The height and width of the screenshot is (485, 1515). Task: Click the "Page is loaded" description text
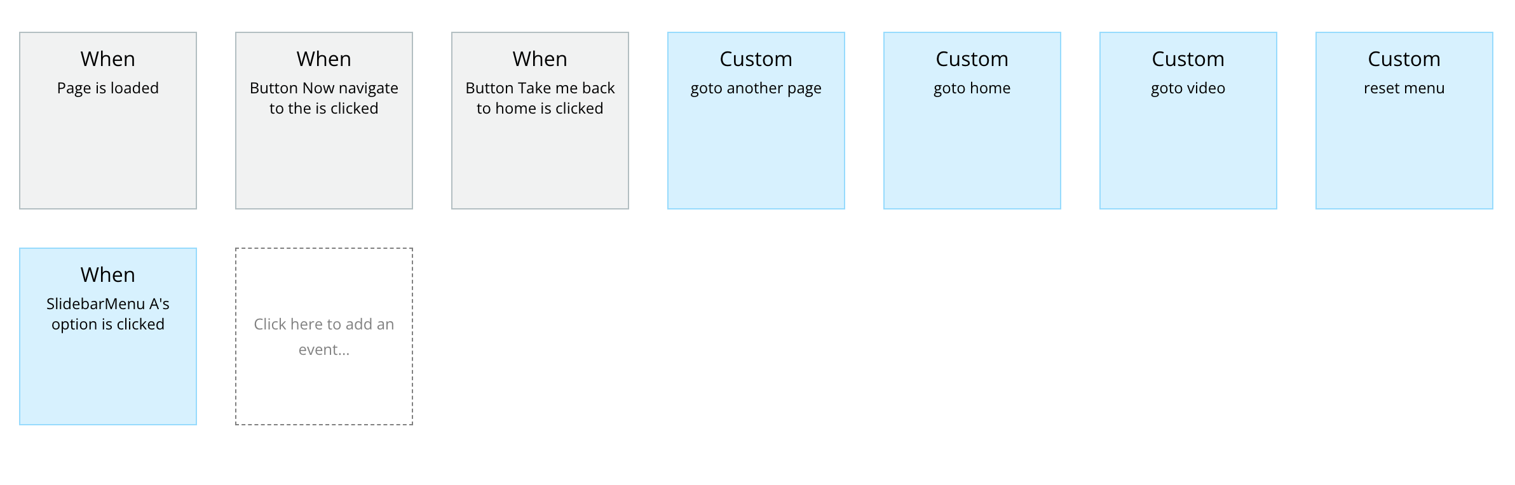(x=108, y=88)
